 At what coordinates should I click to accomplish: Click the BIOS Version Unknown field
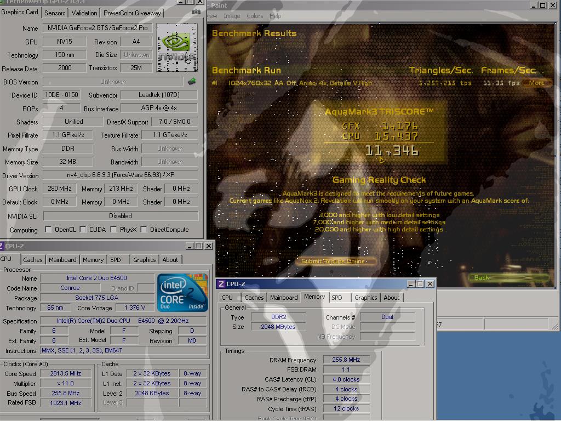pos(113,82)
